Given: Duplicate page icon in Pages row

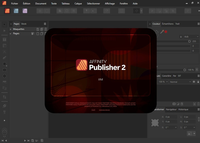Looking at the screenshot, I should click(42, 34).
